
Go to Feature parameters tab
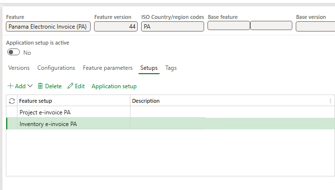(108, 68)
